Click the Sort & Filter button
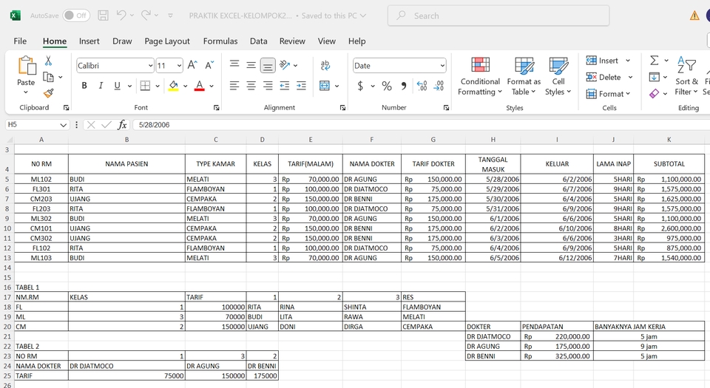Screen dimensions: 710x388 click(686, 76)
